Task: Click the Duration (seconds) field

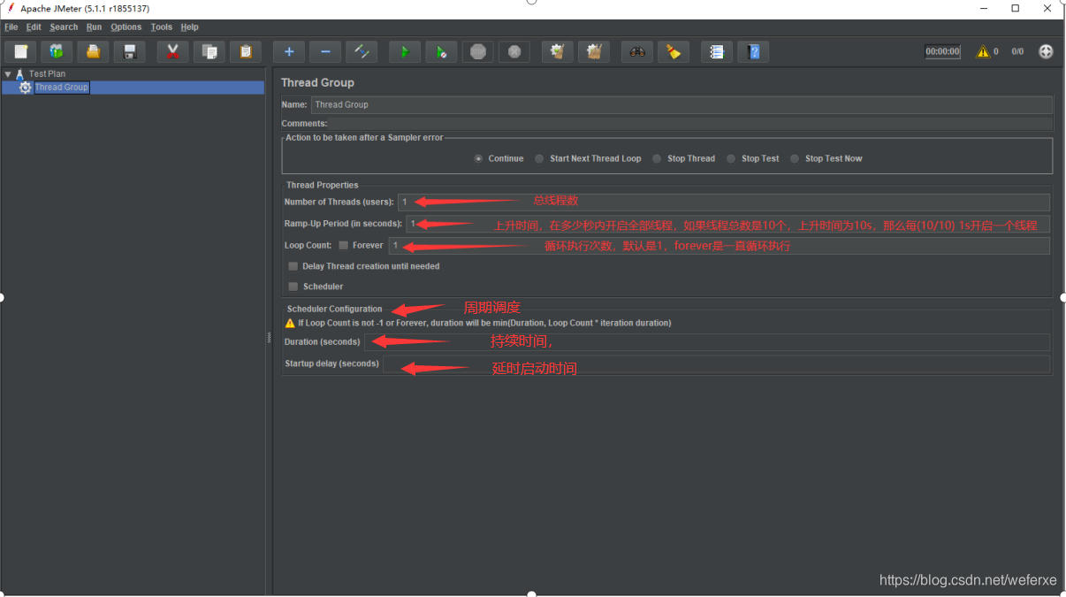Action: 707,342
